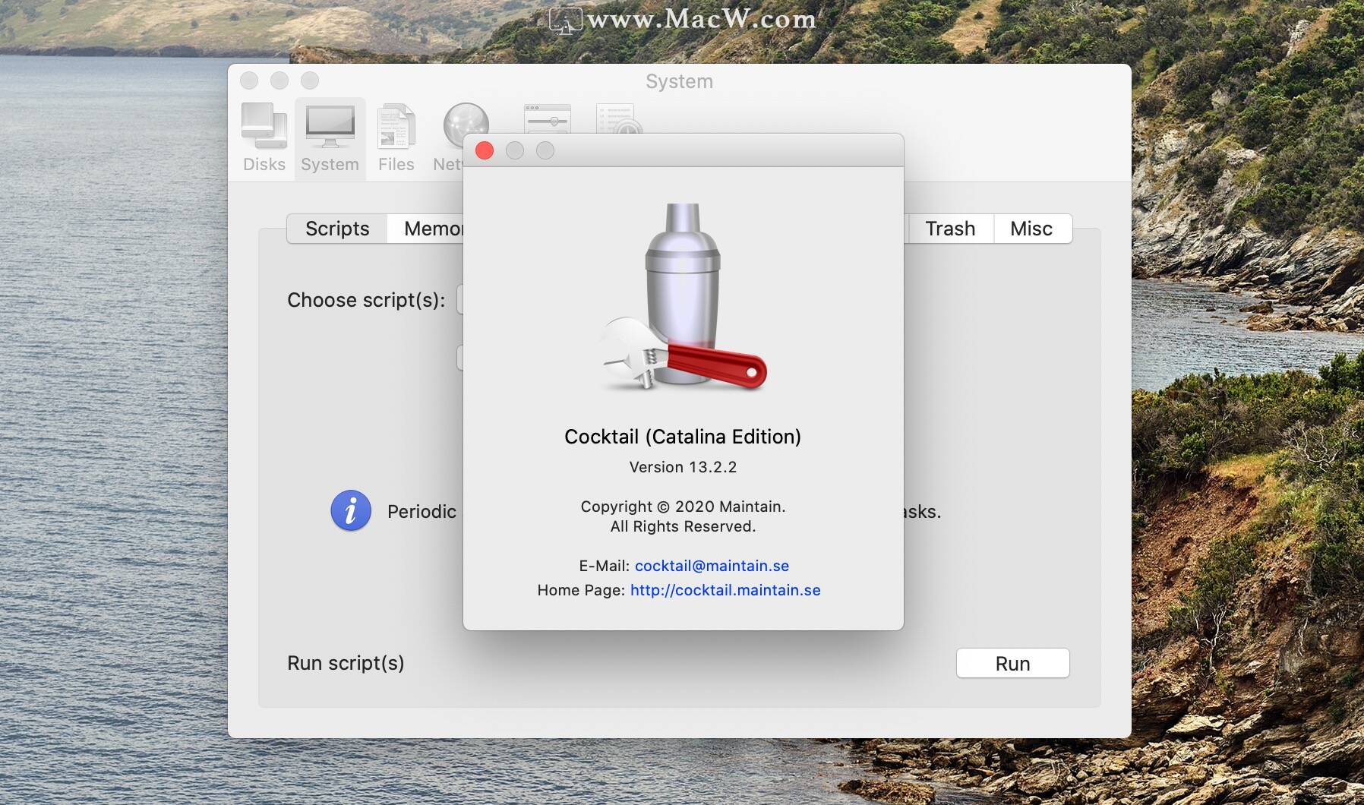Viewport: 1364px width, 805px height.
Task: Switch to the Files toolbar section
Action: [x=396, y=137]
